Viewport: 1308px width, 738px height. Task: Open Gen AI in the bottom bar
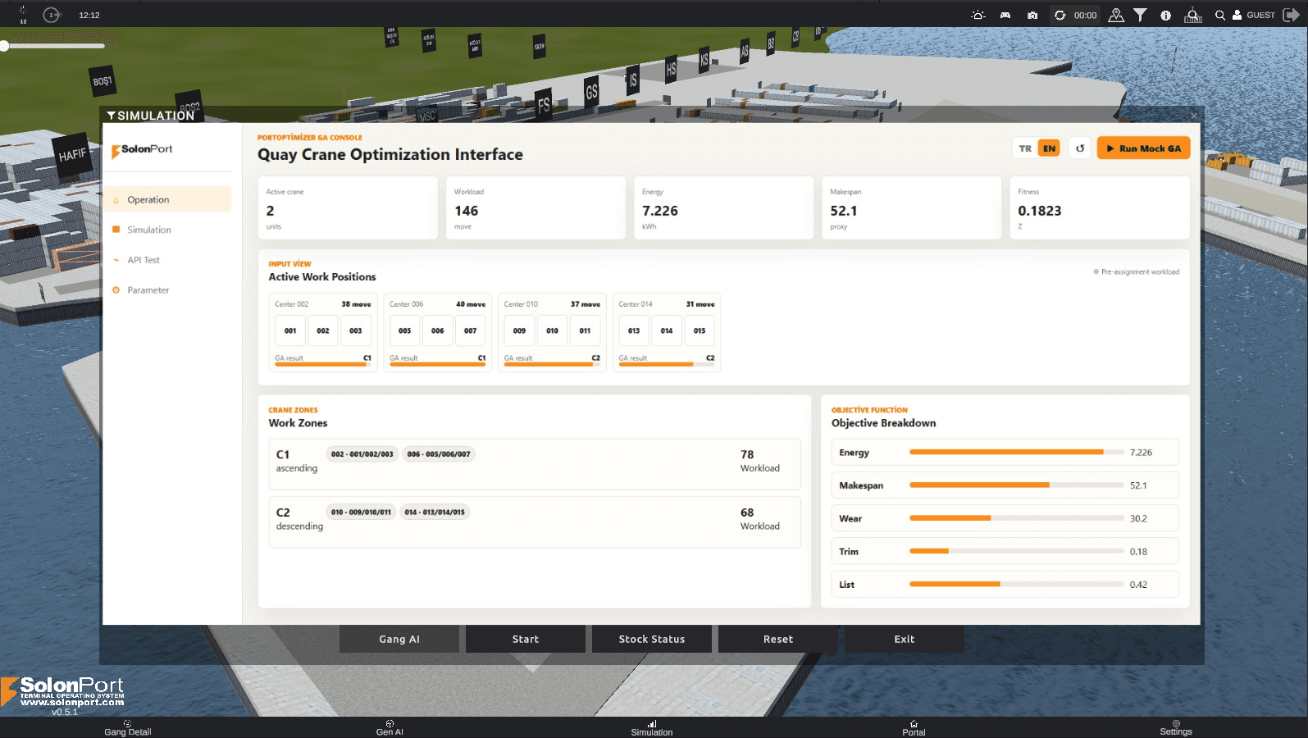[390, 727]
